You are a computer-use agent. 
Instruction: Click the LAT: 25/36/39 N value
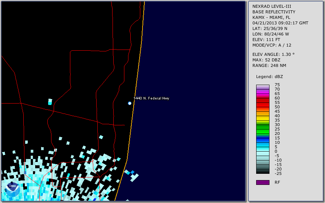point(270,28)
